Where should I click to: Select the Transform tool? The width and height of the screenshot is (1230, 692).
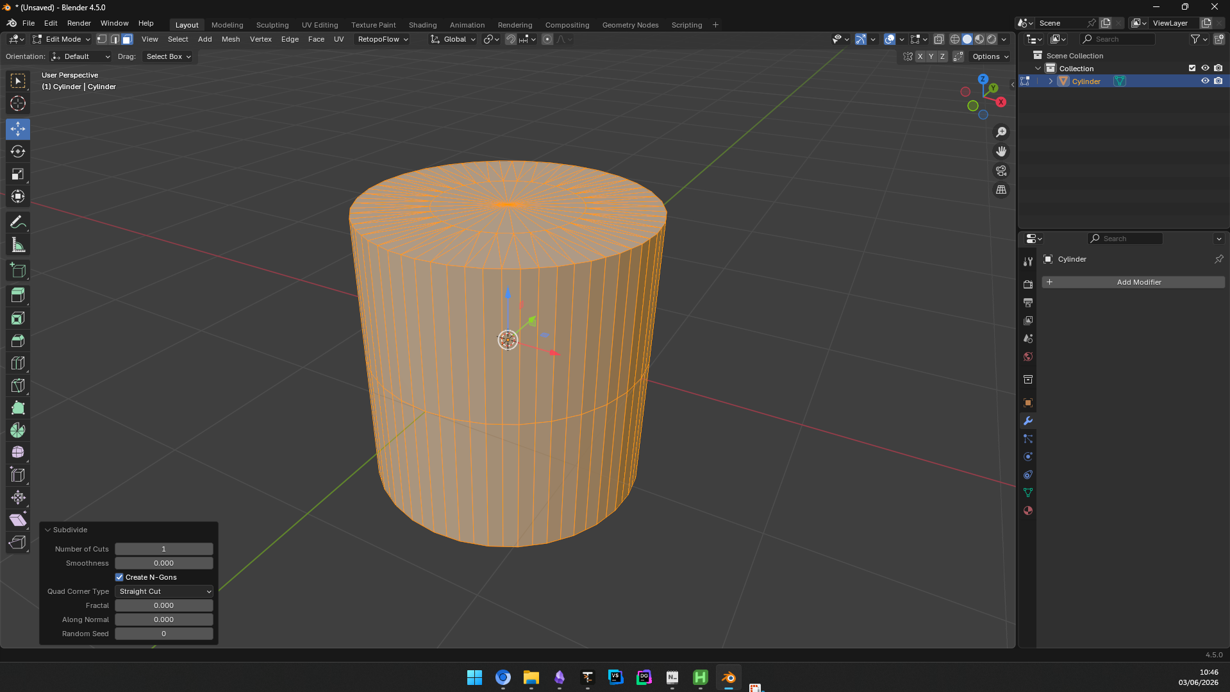(18, 196)
